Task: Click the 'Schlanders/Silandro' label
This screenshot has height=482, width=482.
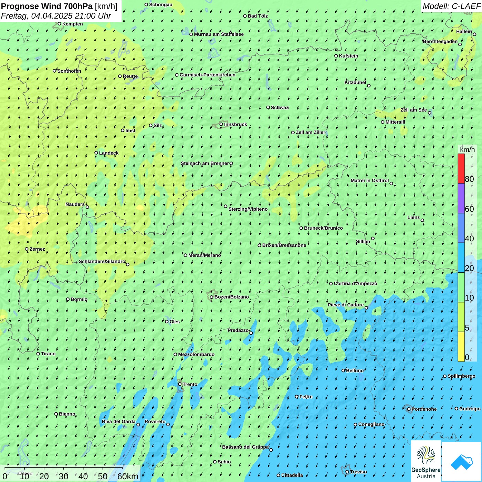Action: pyautogui.click(x=102, y=261)
